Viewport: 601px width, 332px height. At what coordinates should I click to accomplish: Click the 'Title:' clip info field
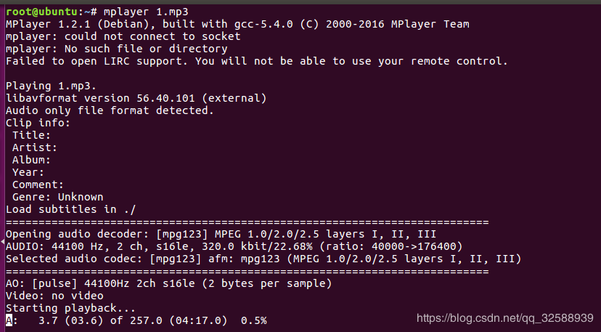tap(31, 135)
